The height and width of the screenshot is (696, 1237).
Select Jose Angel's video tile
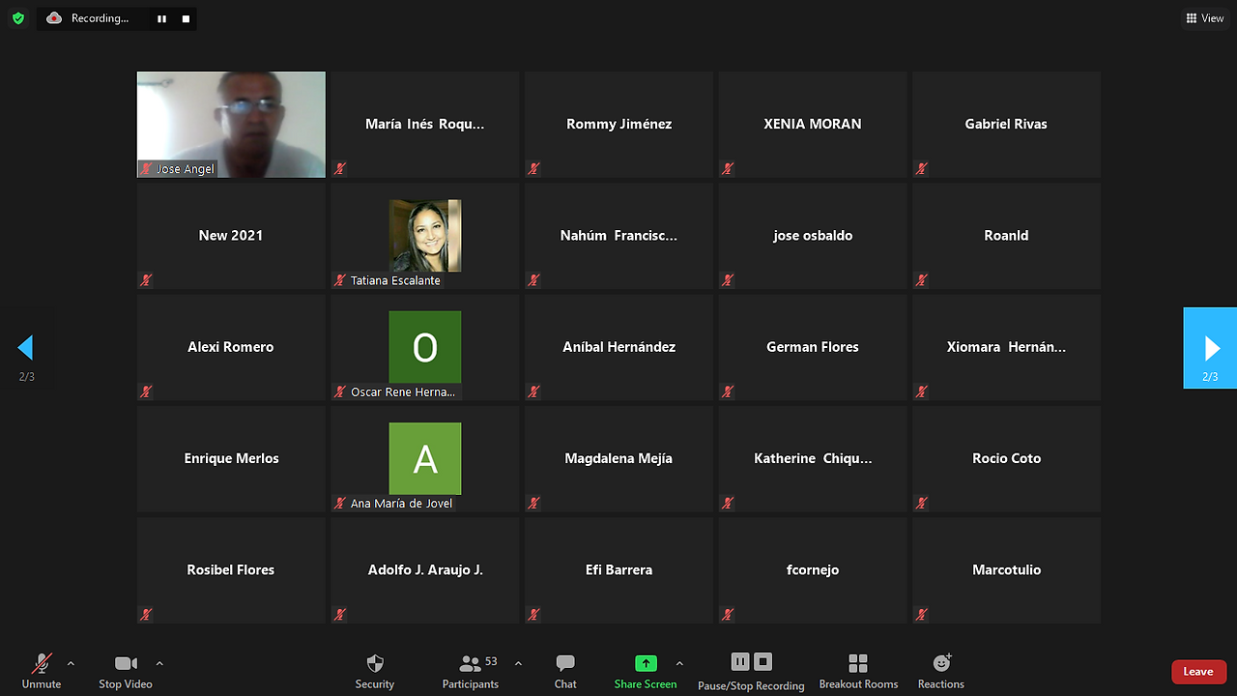231,125
